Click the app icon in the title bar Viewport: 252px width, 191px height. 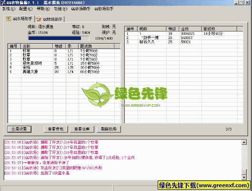click(3, 2)
